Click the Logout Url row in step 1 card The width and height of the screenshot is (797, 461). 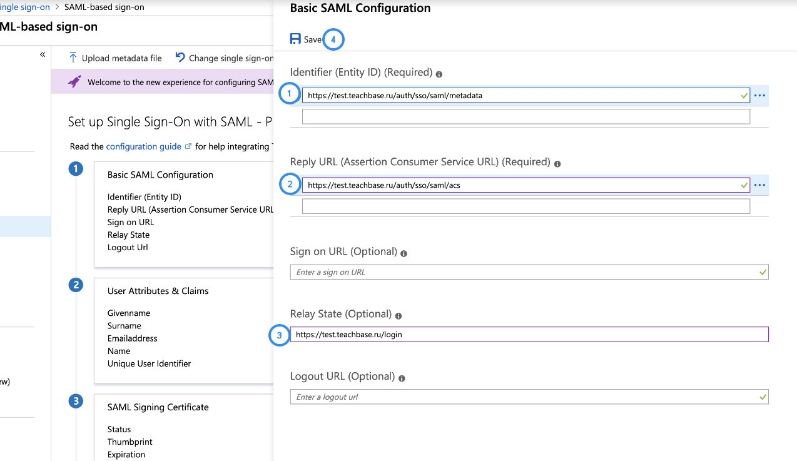[x=128, y=247]
